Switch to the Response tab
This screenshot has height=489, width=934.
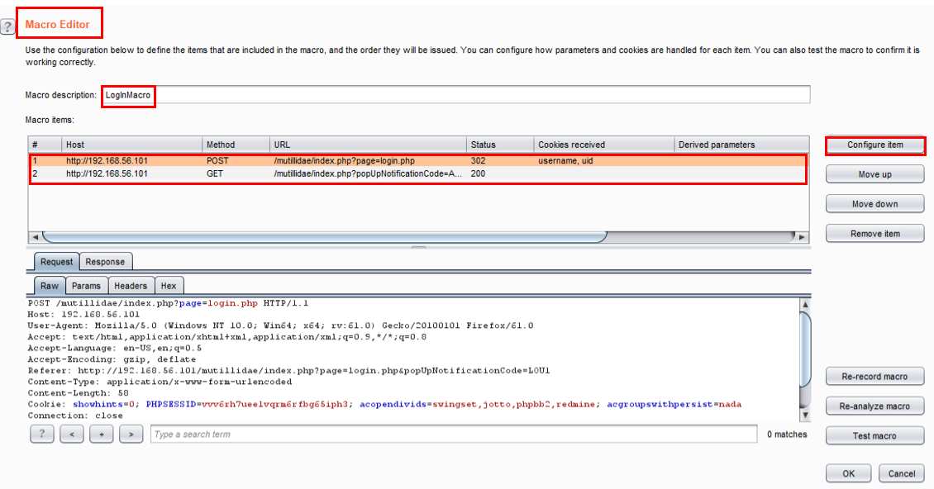(105, 262)
